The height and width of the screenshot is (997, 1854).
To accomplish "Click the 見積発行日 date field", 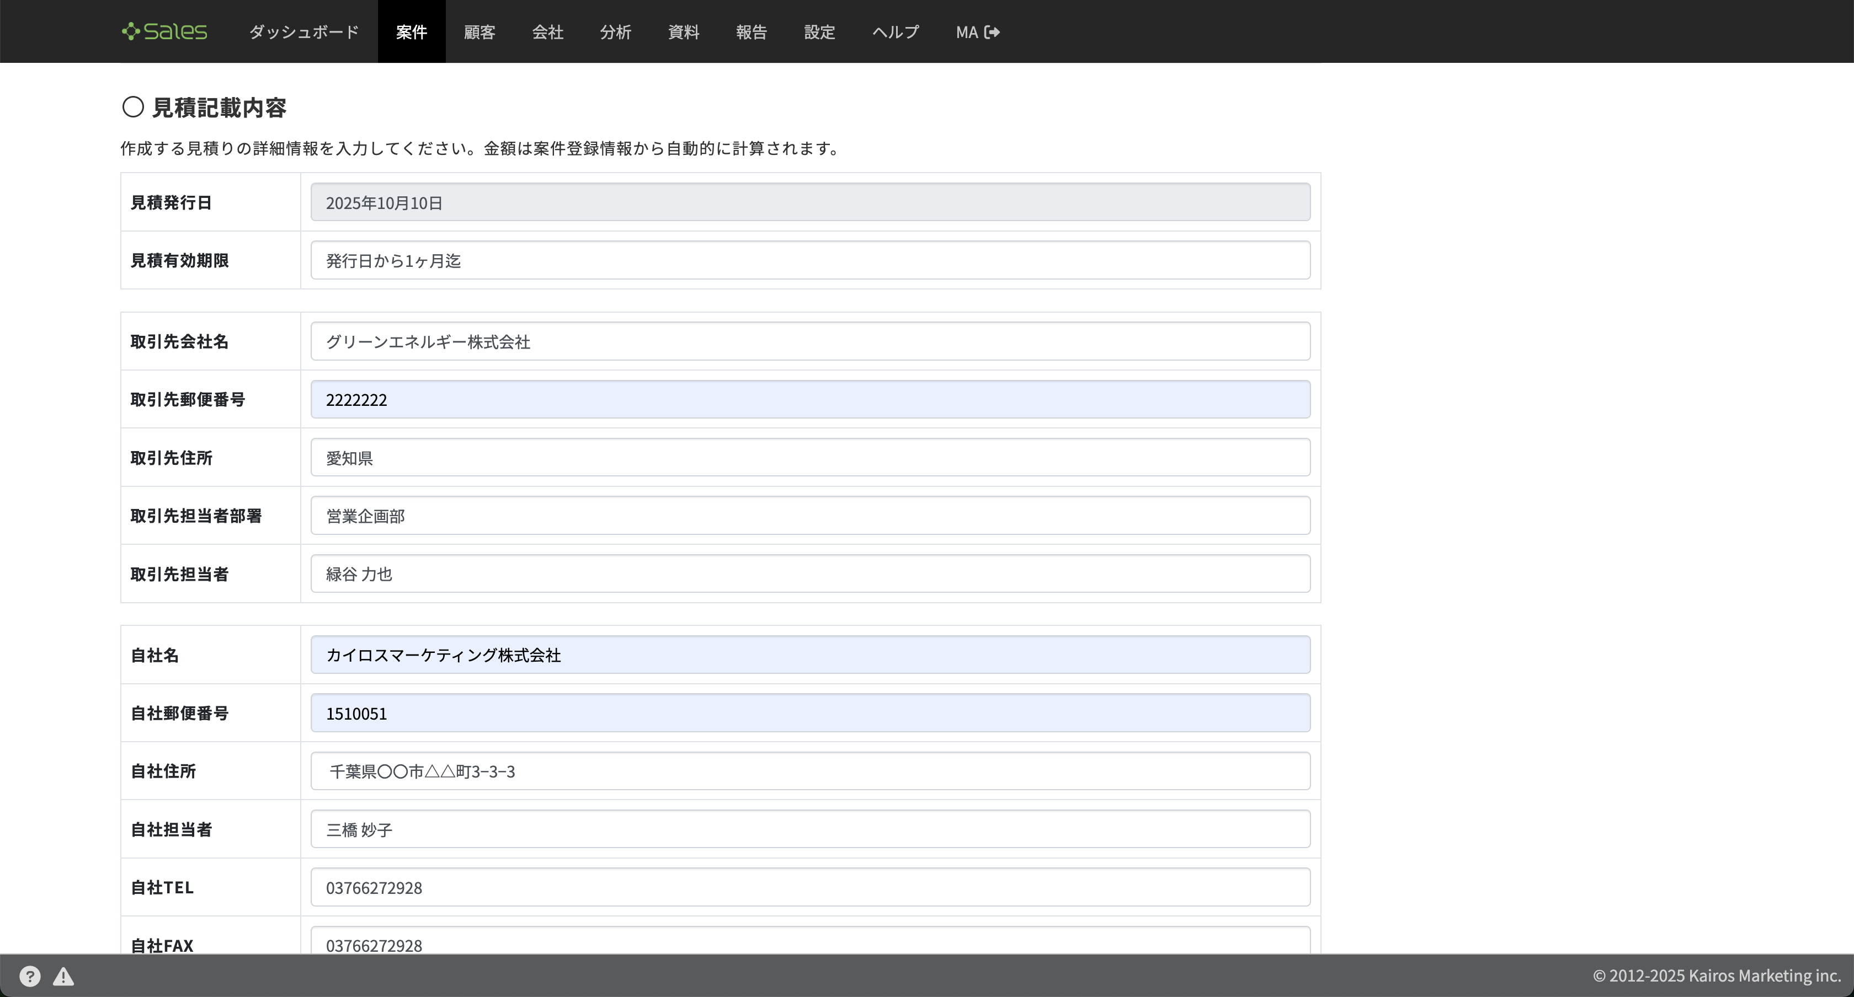I will 809,202.
